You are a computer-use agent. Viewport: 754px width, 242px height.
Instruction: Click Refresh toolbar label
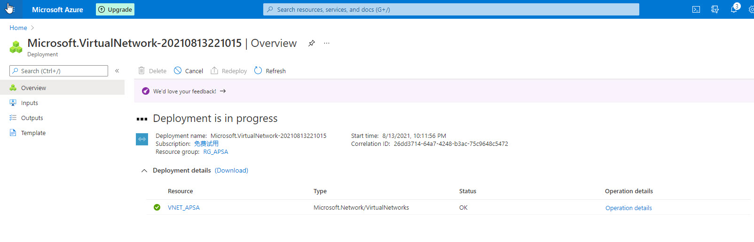pos(275,71)
